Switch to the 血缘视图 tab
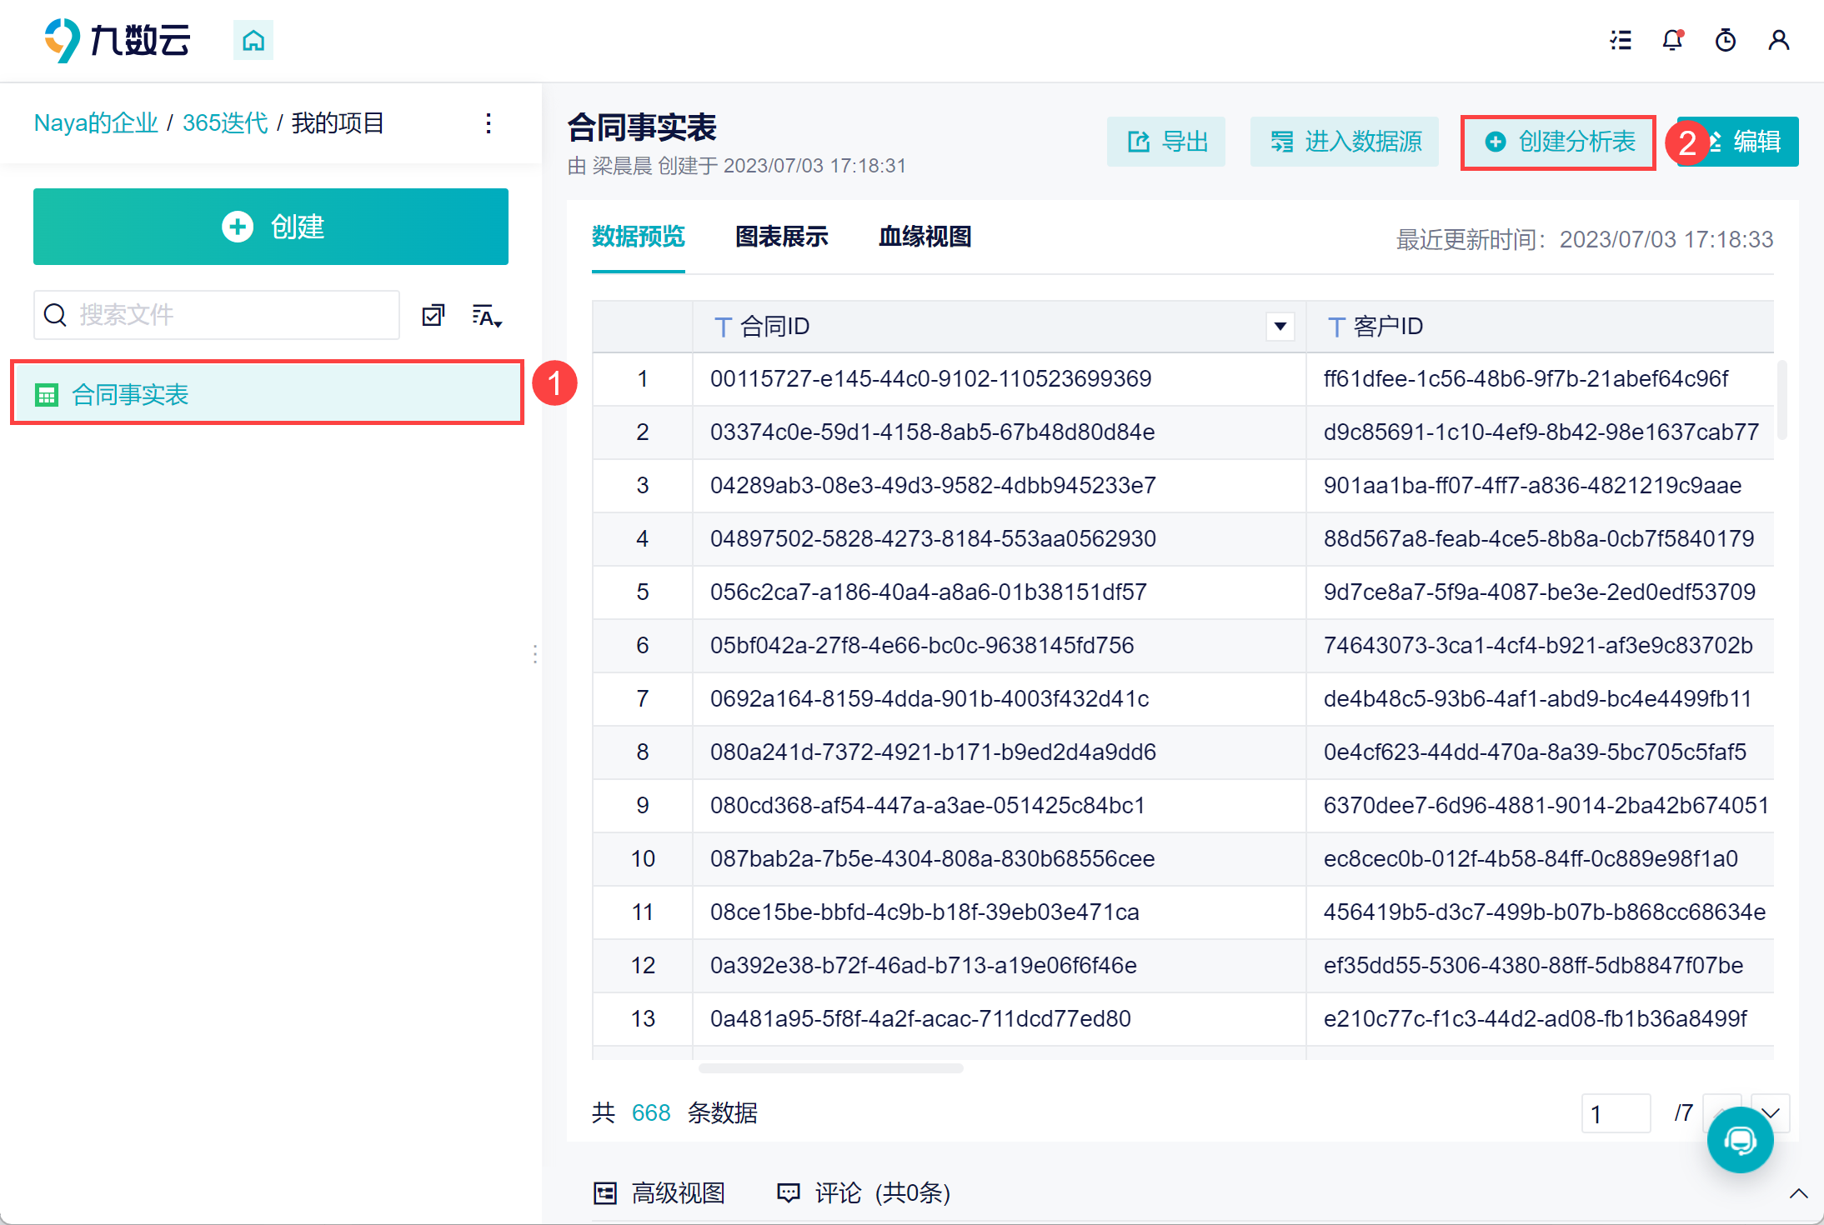This screenshot has height=1225, width=1824. pos(925,237)
